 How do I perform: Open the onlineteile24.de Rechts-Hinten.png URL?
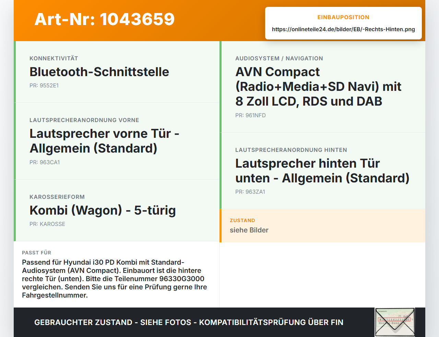click(343, 29)
